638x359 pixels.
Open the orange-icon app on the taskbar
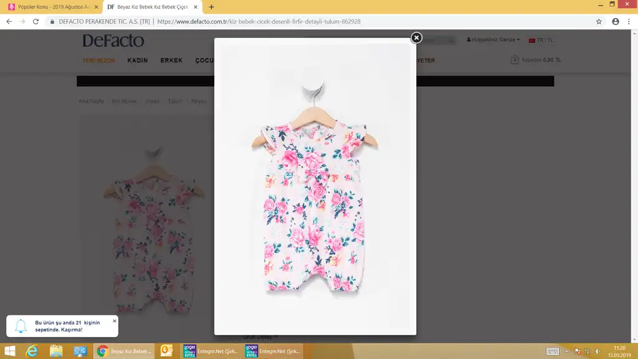(166, 351)
